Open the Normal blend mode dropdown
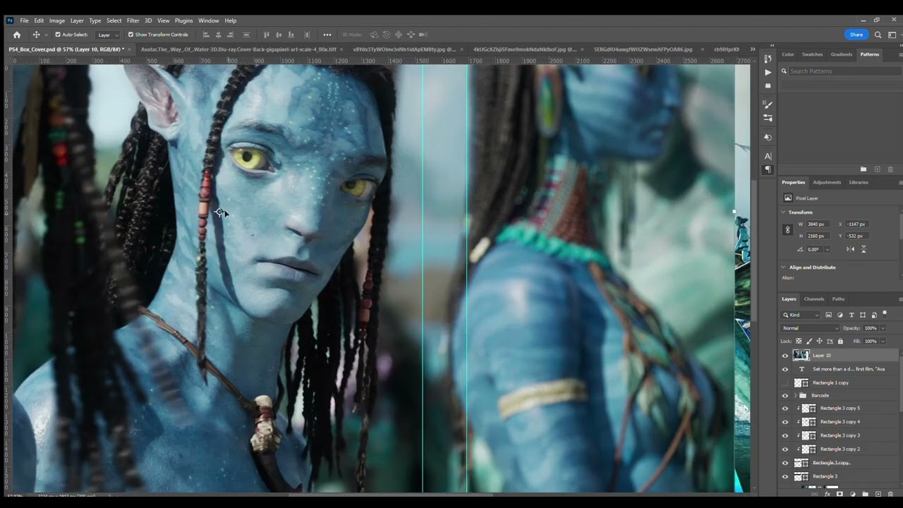The width and height of the screenshot is (903, 508). (811, 328)
